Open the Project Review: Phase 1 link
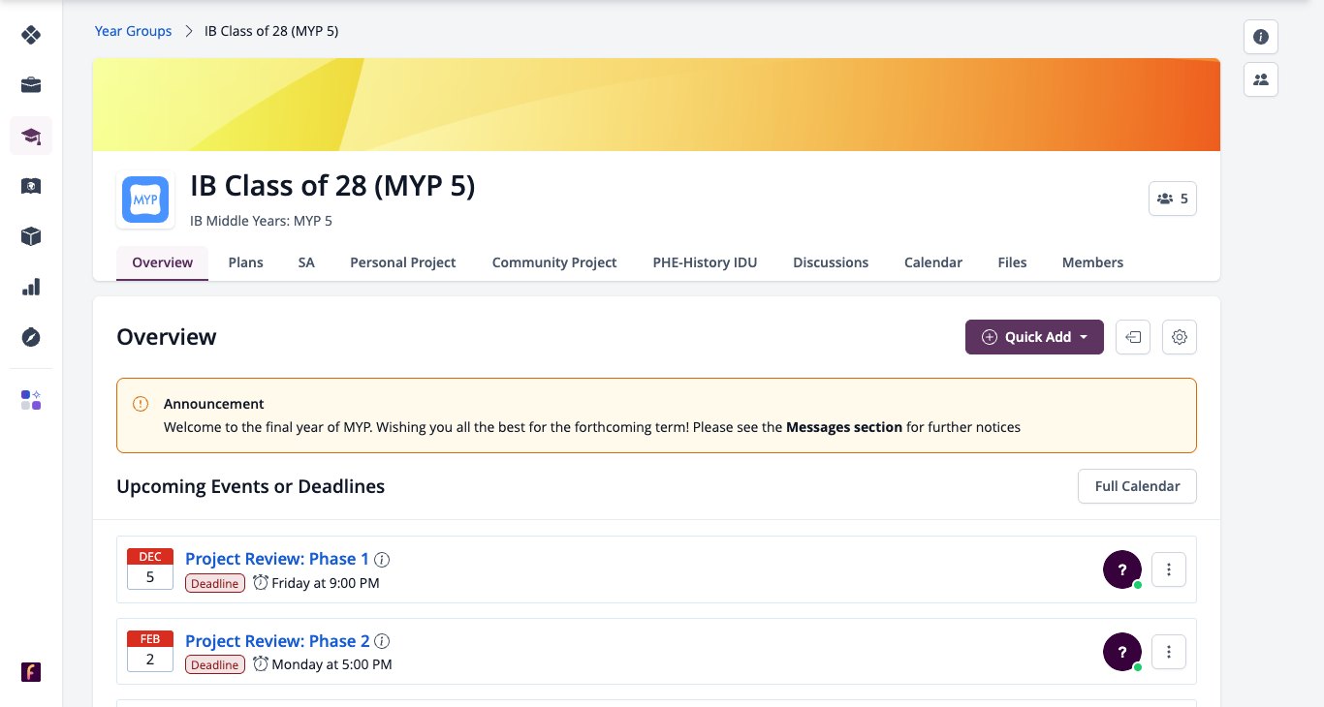Screen dimensions: 1324x707 (x=277, y=559)
